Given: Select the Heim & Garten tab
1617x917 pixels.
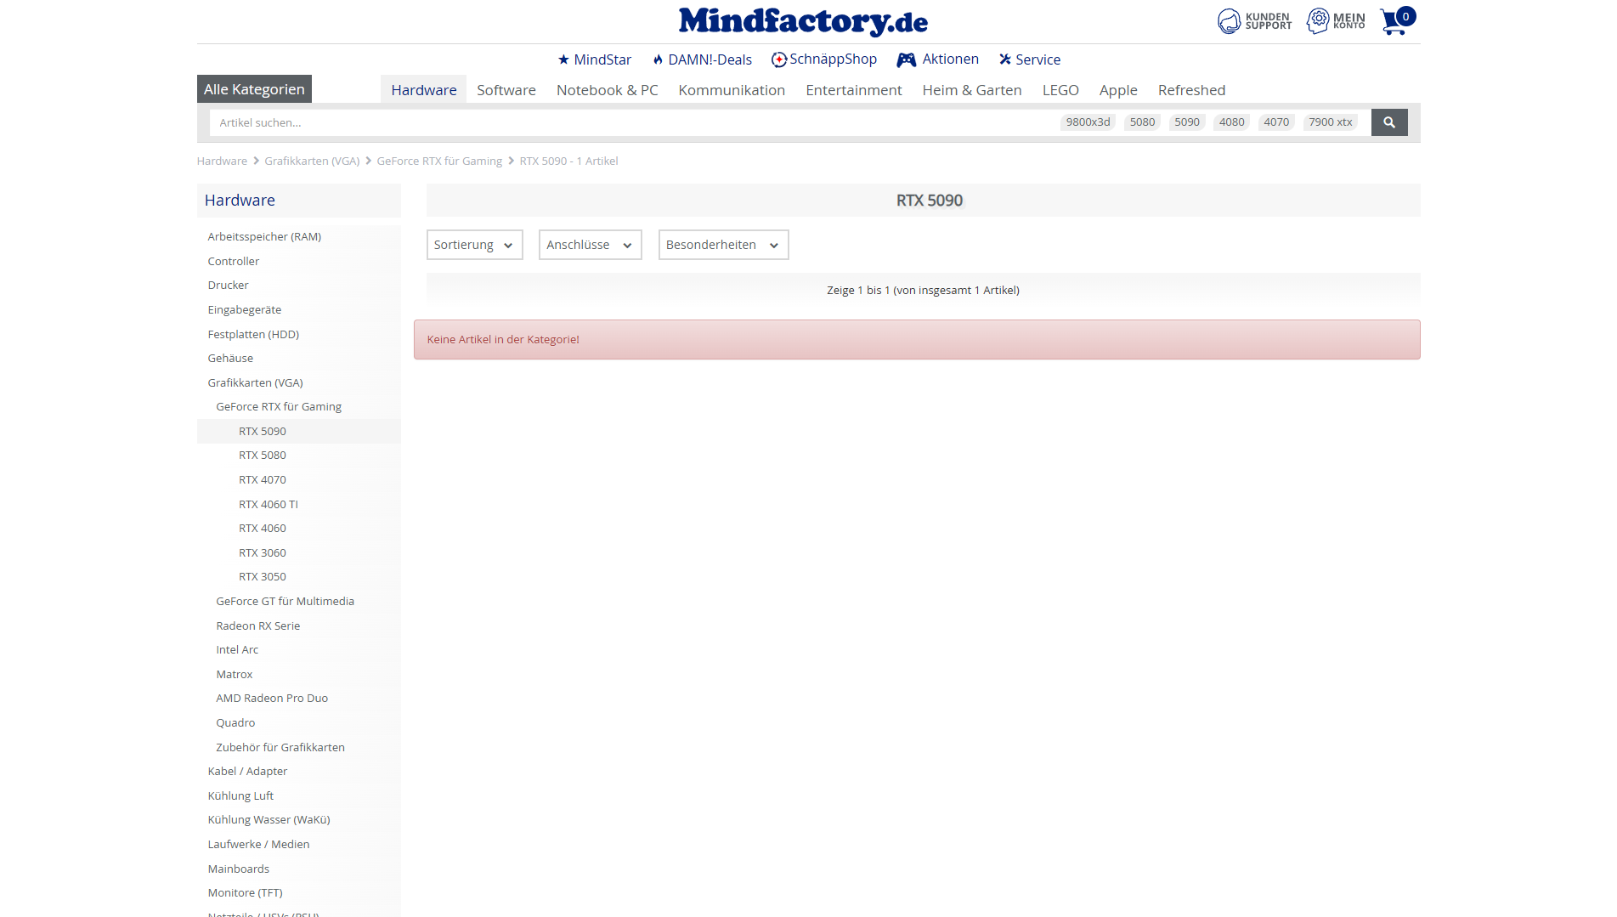Looking at the screenshot, I should (x=972, y=90).
